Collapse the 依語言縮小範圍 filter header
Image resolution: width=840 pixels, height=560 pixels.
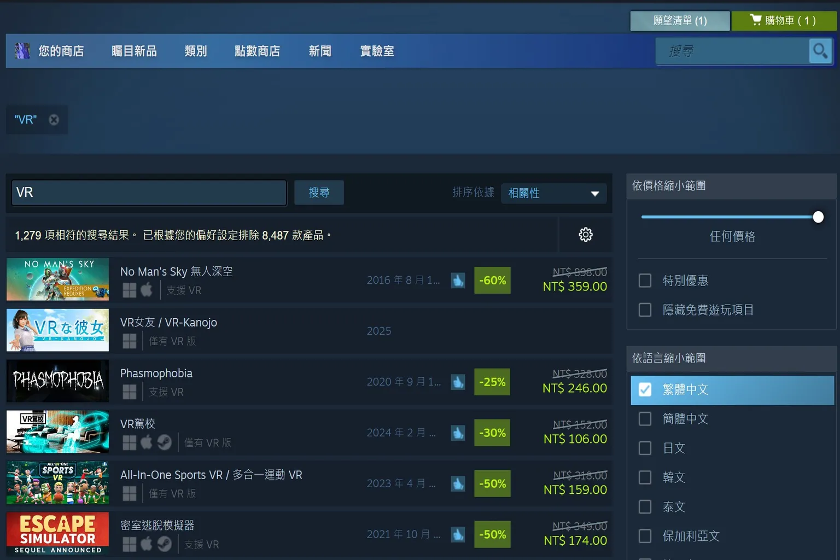731,358
